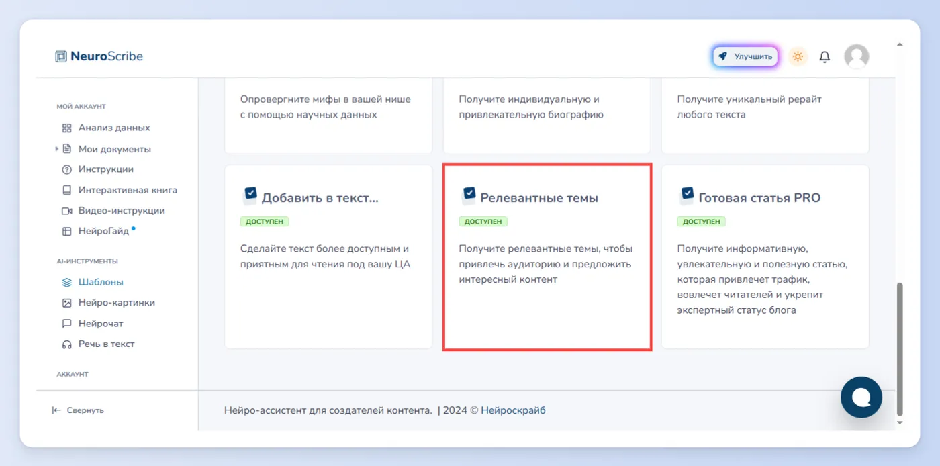The image size is (940, 466).
Task: Expand the Мои документы arrow
Action: [x=57, y=149]
